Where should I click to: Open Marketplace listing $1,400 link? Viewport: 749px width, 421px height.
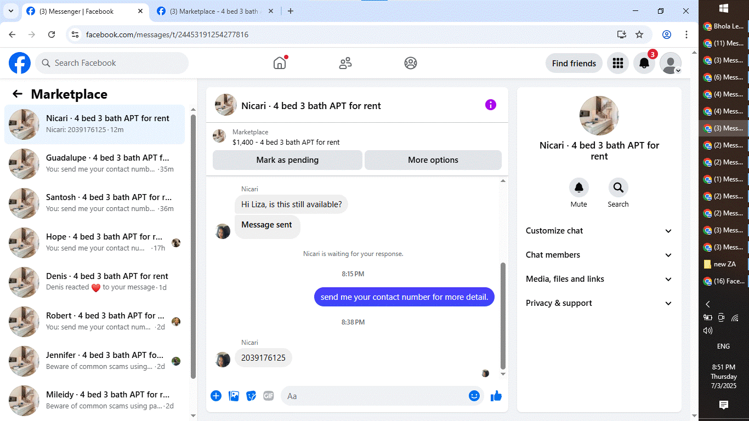pyautogui.click(x=286, y=142)
